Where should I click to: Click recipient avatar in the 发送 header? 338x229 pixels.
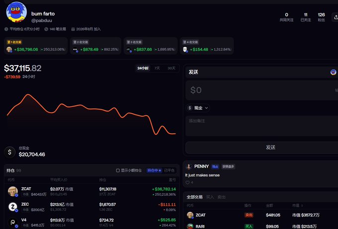tap(333, 72)
